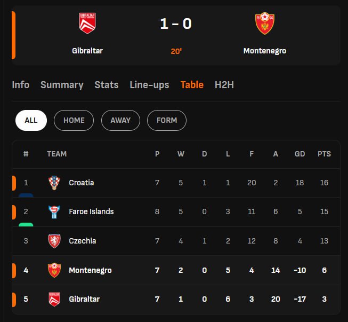Go to the Stats tab

pyautogui.click(x=107, y=85)
